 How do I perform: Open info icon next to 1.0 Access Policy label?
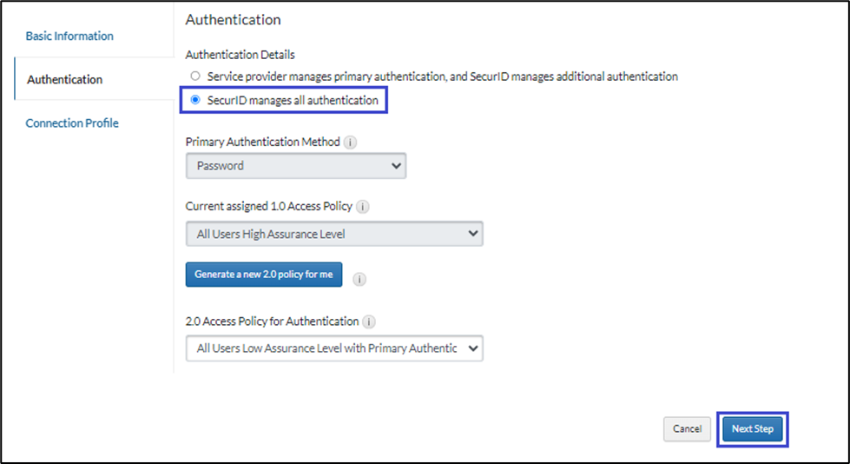click(363, 207)
